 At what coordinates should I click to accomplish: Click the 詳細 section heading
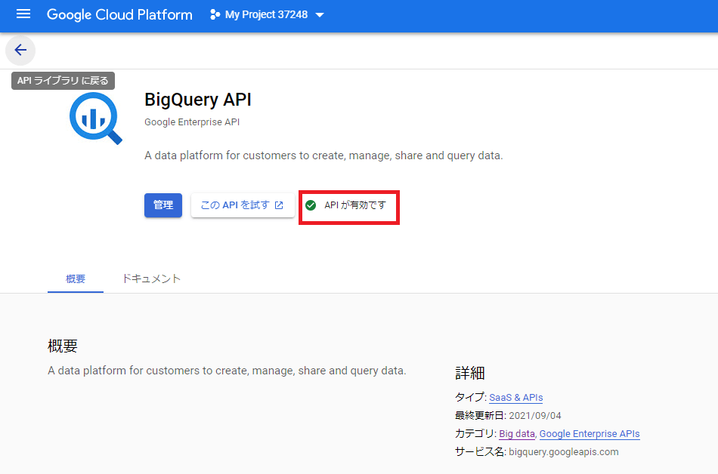(x=470, y=373)
